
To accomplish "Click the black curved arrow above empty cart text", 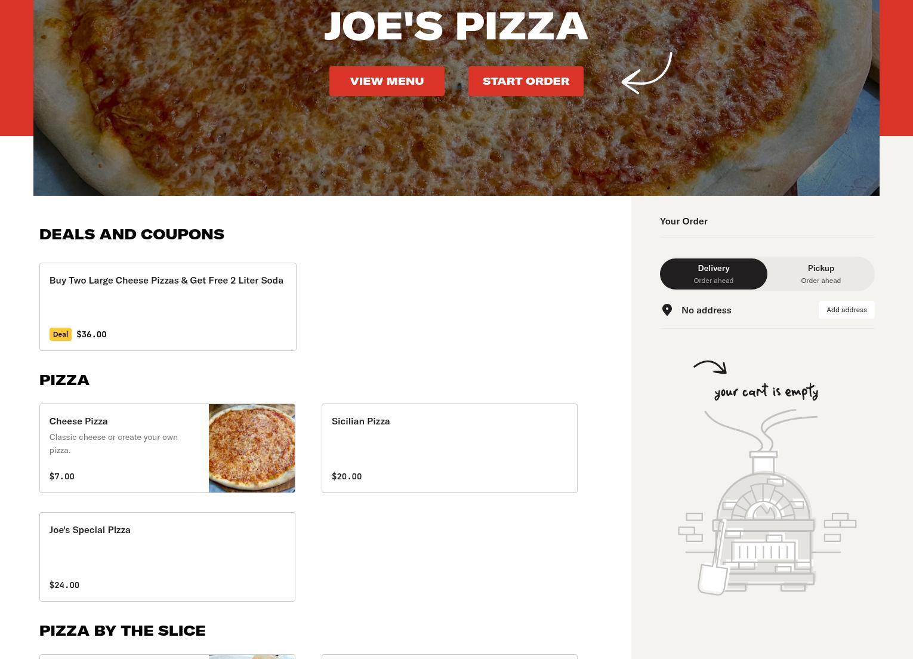I will (710, 367).
